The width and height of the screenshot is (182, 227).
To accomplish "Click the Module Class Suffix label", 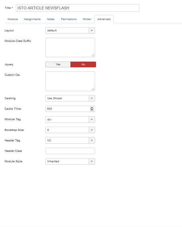I will 18,41.
